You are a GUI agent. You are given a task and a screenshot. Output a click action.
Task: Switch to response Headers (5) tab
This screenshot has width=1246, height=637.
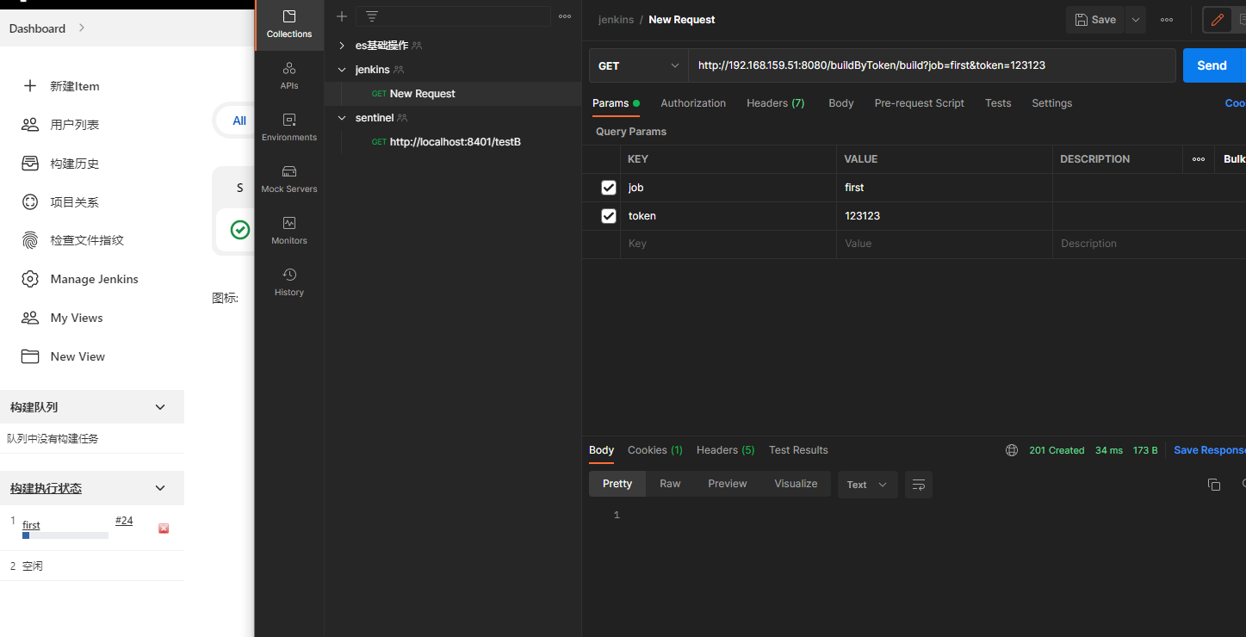(x=725, y=450)
